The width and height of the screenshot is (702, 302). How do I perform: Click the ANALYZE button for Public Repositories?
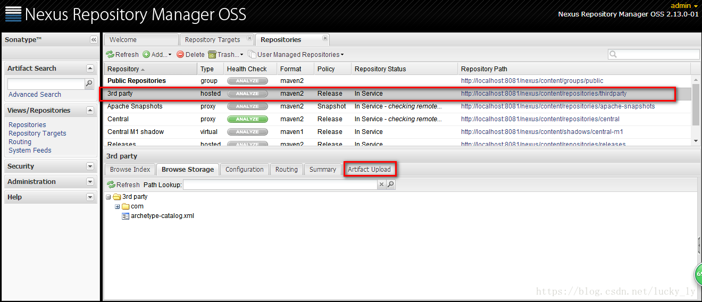[x=247, y=81]
